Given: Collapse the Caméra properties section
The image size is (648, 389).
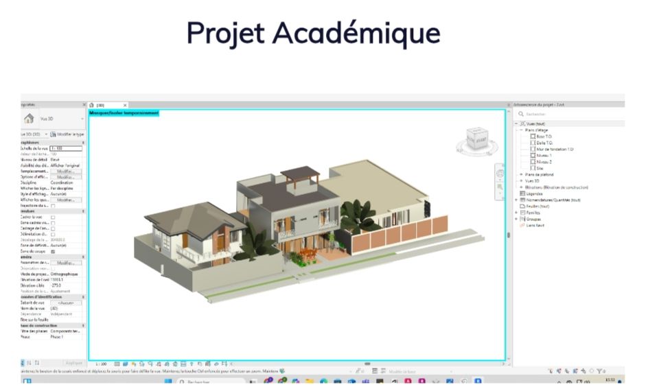Looking at the screenshot, I should tap(83, 257).
